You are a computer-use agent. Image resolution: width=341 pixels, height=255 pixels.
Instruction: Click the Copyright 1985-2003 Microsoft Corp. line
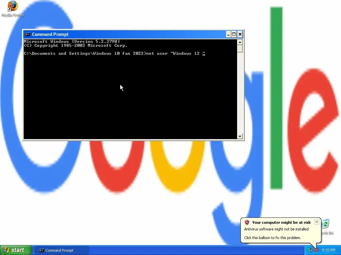click(76, 45)
